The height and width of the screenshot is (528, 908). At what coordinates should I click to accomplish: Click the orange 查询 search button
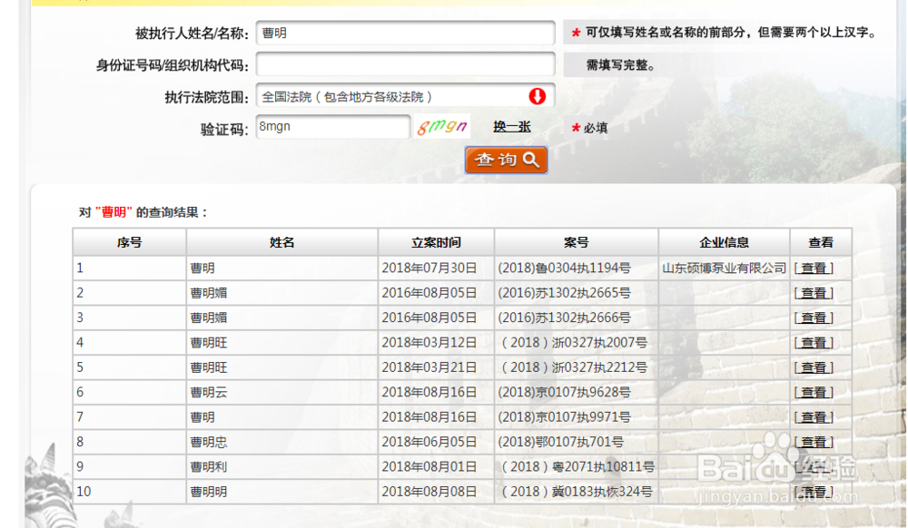pyautogui.click(x=506, y=161)
